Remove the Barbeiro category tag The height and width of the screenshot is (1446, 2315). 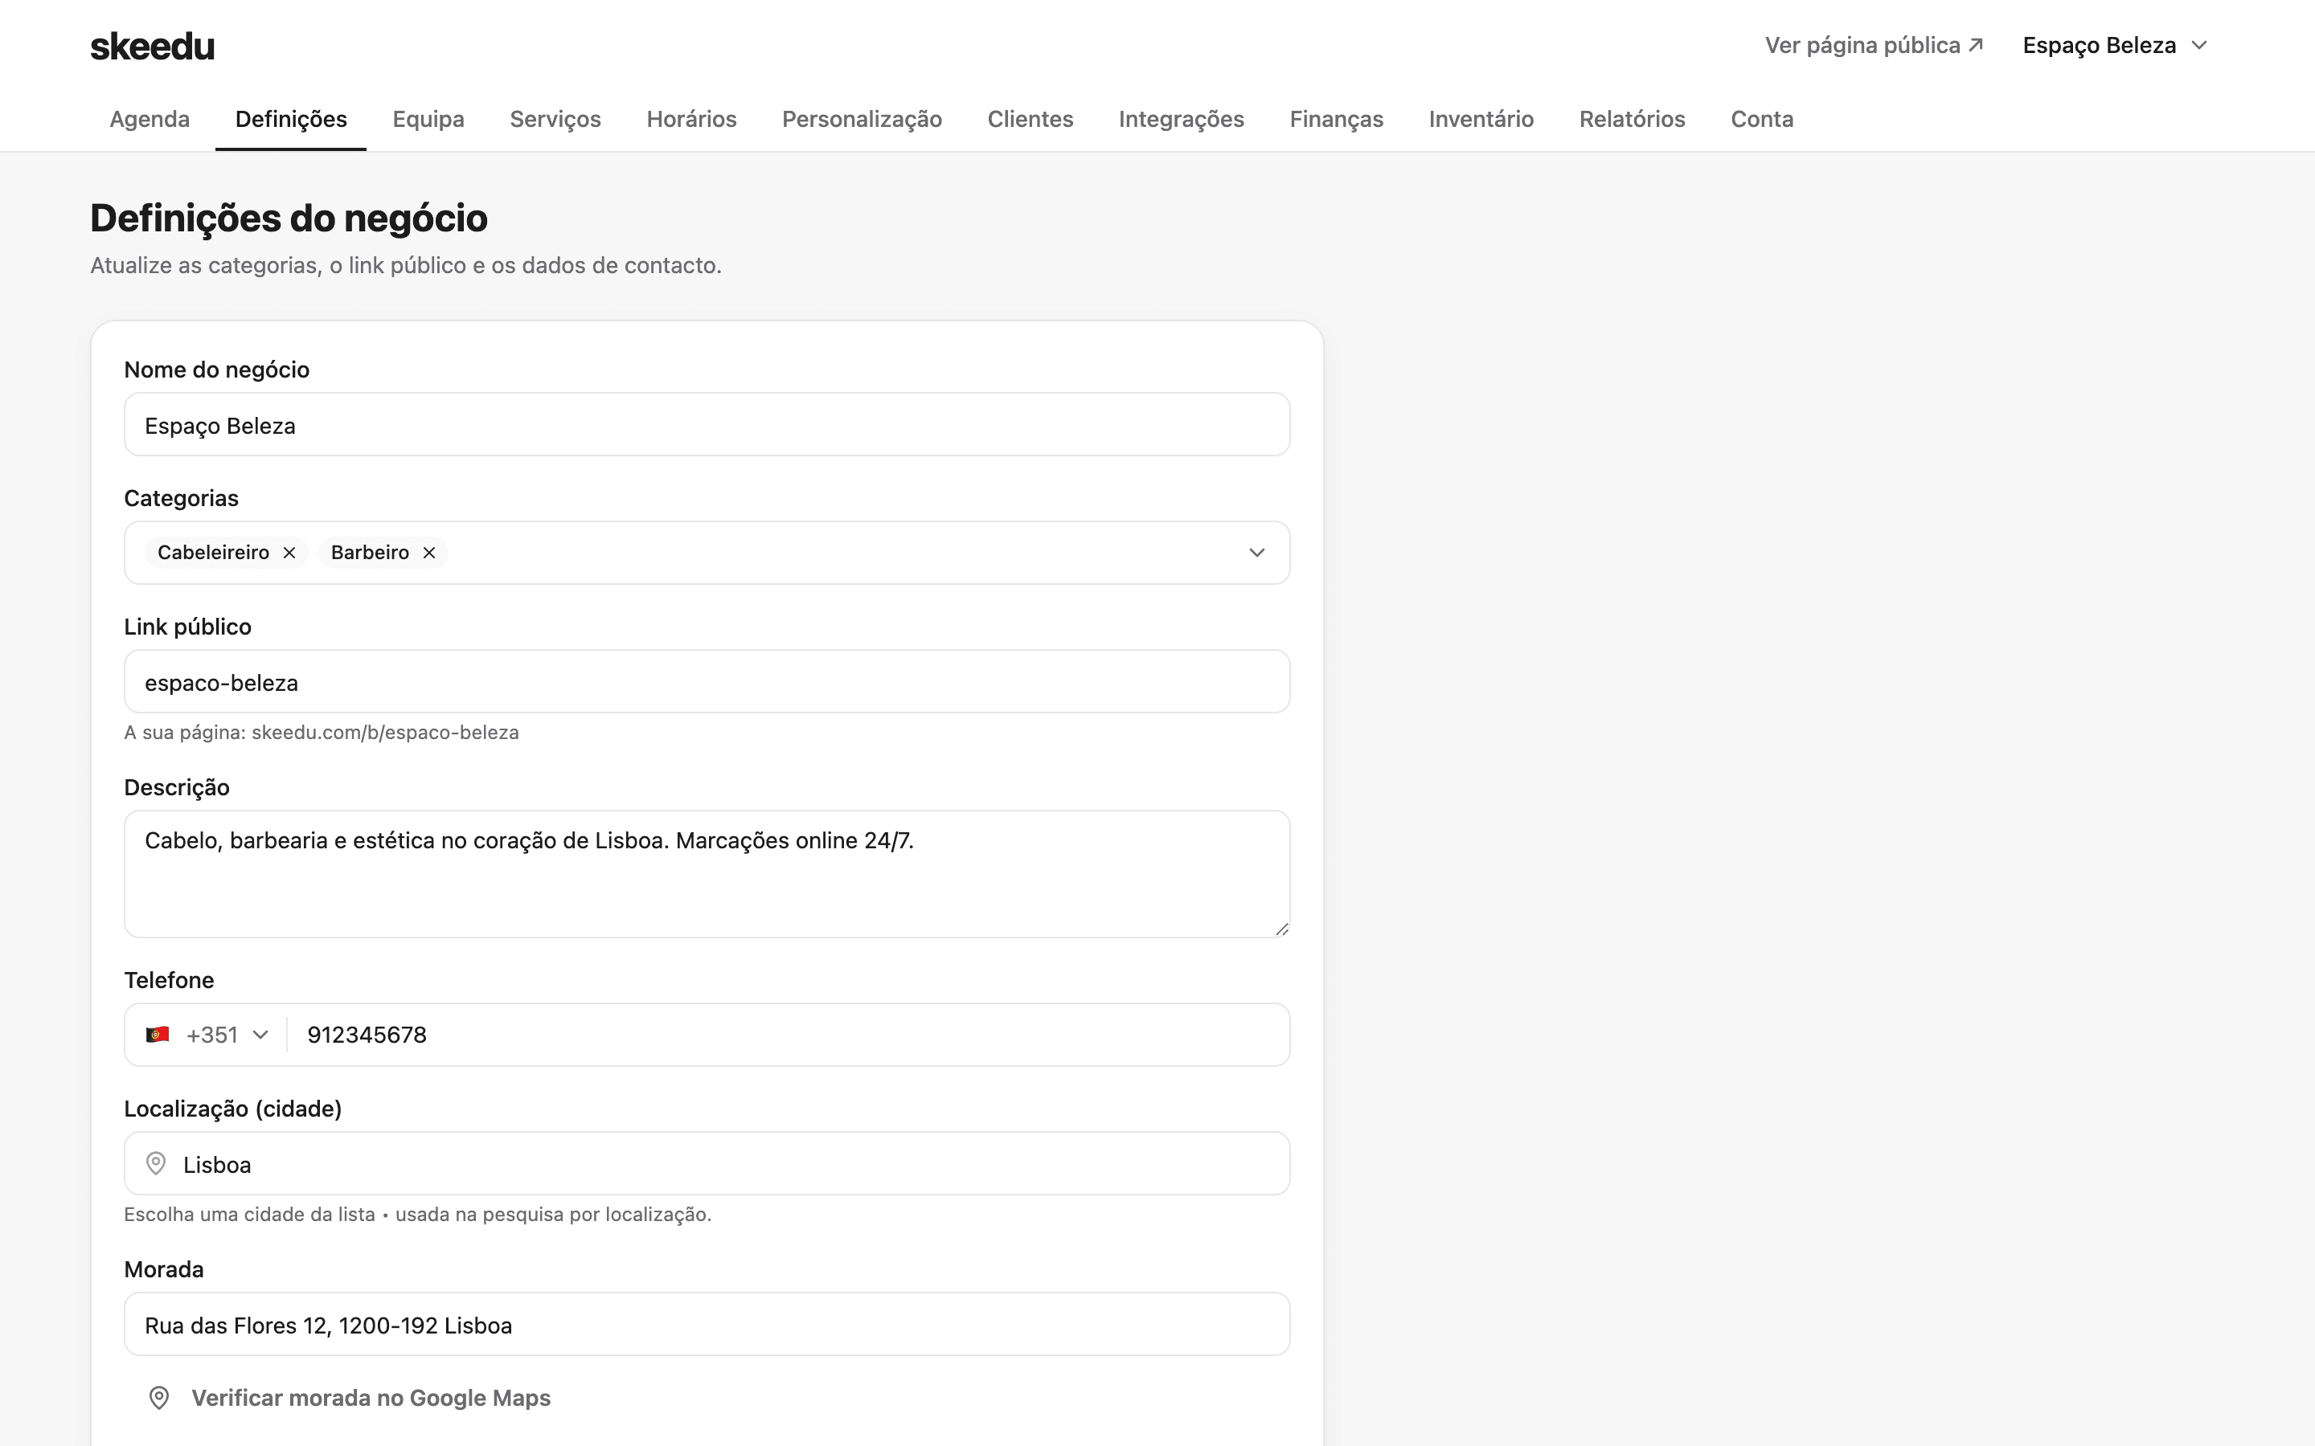pos(429,553)
